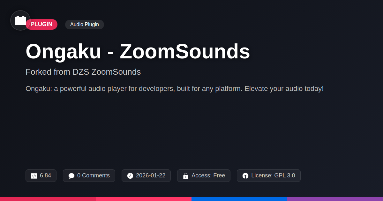Click the blue segment of the bottom bar
383x201 pixels.
pos(239,199)
